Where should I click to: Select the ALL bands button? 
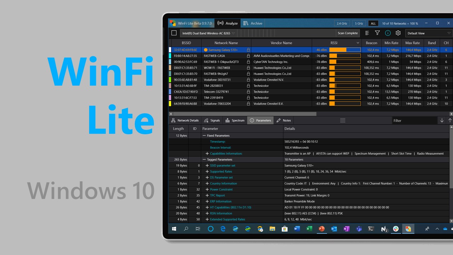coord(373,23)
